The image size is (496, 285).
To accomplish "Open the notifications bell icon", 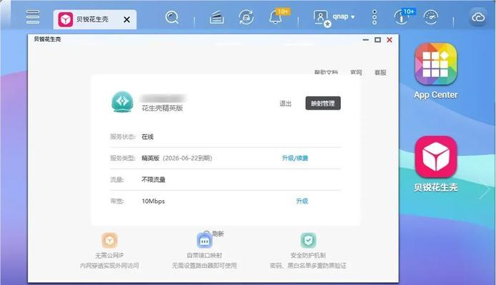I will (276, 17).
